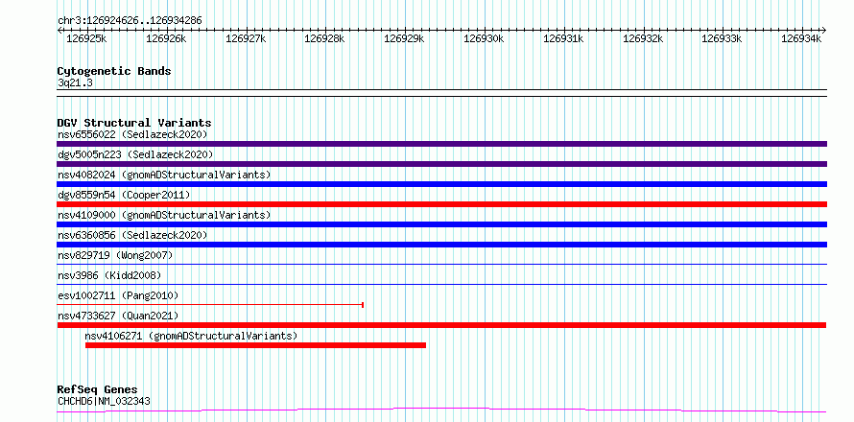
Task: Click the 126927k ruler position
Action: click(247, 38)
